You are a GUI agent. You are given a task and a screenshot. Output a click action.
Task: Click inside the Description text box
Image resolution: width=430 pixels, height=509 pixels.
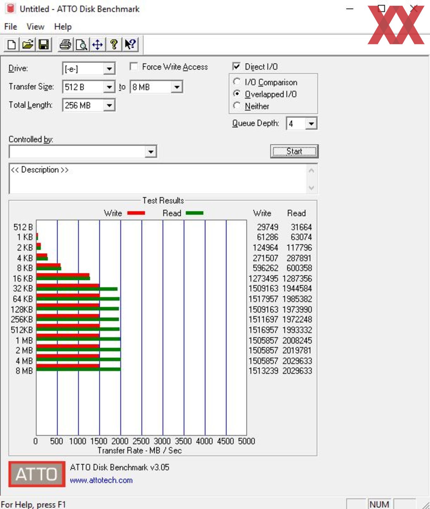(x=157, y=179)
